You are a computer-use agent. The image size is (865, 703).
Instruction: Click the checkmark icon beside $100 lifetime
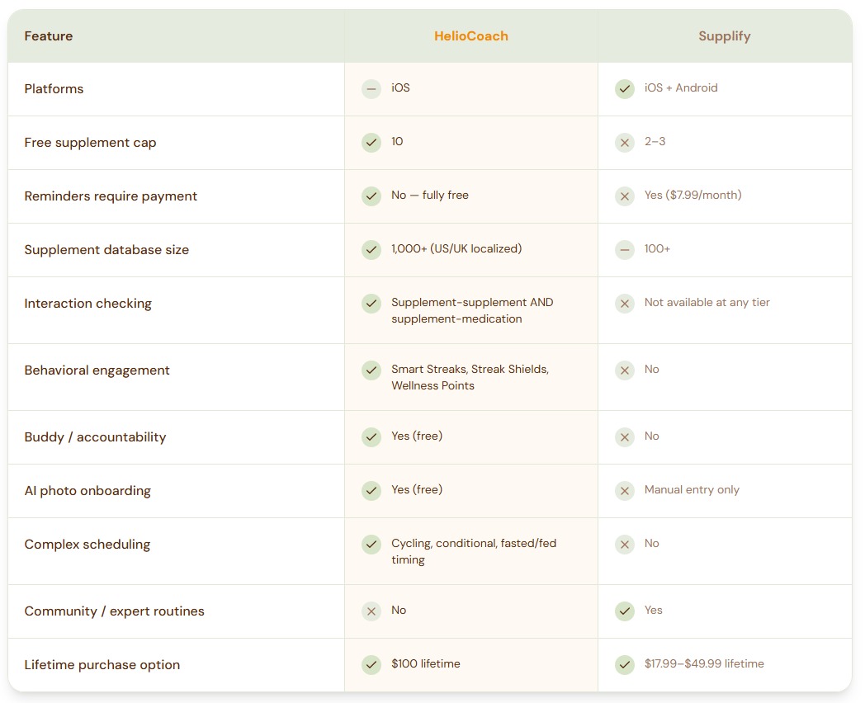pos(371,665)
